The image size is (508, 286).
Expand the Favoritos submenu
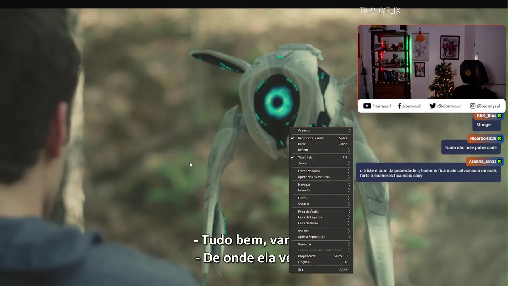coord(321,191)
